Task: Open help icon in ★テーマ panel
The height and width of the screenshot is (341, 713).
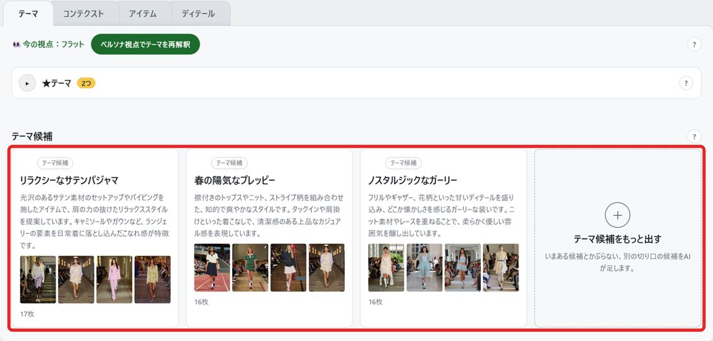Action: point(686,83)
